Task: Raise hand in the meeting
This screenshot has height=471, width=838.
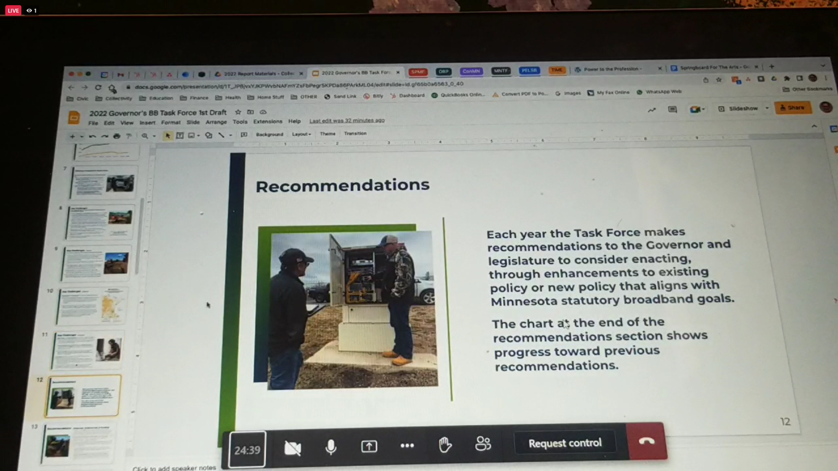Action: (x=445, y=445)
